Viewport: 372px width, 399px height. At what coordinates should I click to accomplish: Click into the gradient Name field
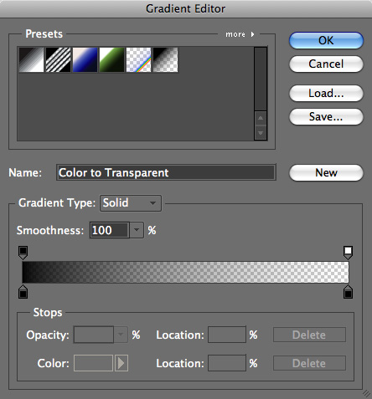coord(166,172)
